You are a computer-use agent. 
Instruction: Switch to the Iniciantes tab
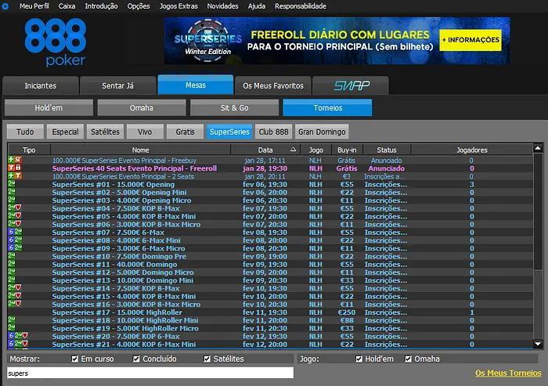pyautogui.click(x=40, y=85)
